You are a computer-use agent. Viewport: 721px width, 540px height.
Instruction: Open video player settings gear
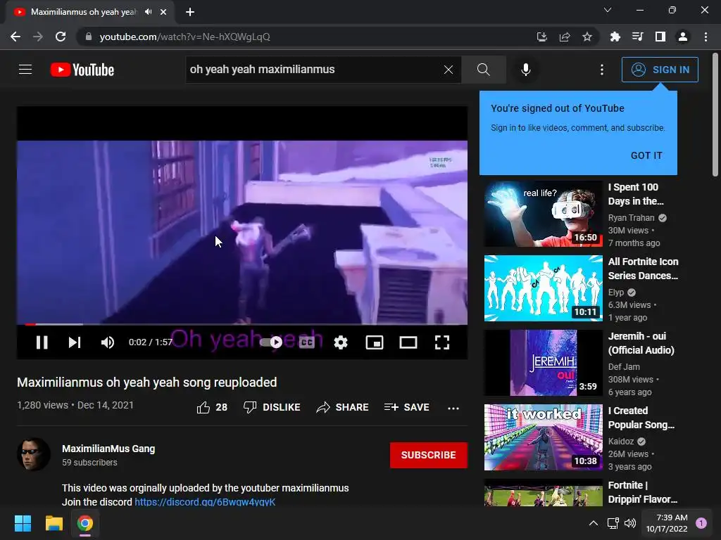[x=341, y=342]
